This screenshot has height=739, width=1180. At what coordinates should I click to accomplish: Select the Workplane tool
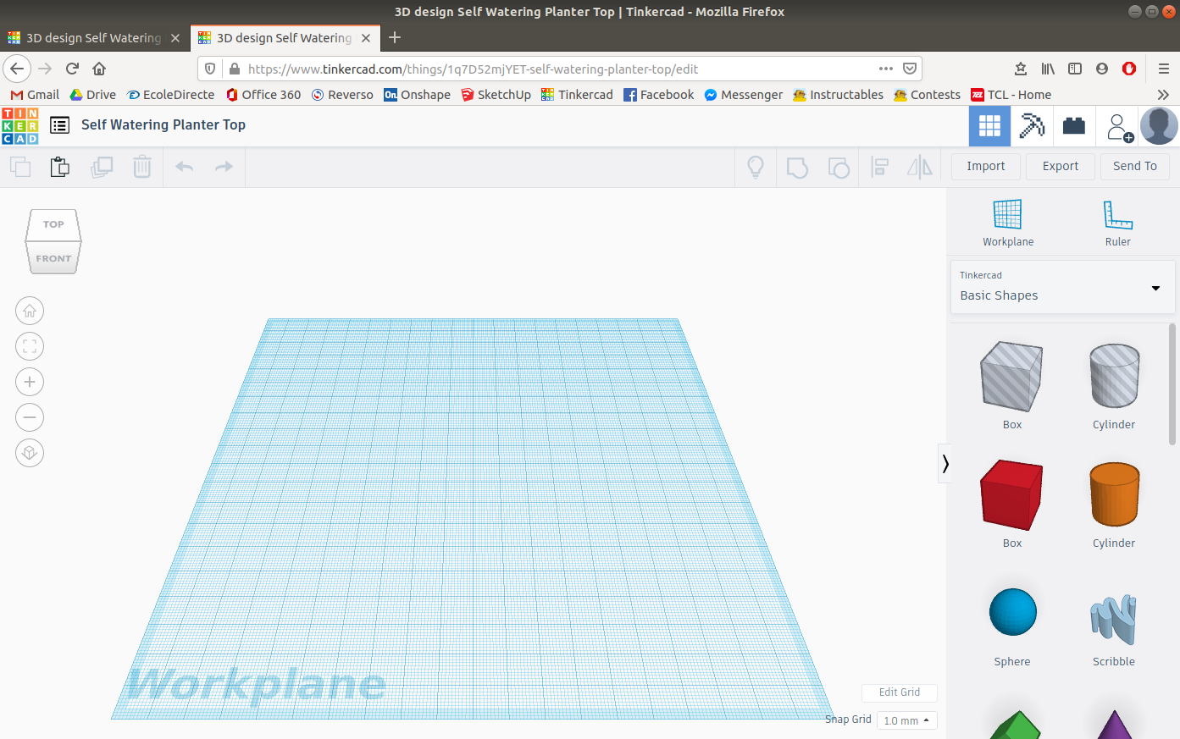[1008, 220]
